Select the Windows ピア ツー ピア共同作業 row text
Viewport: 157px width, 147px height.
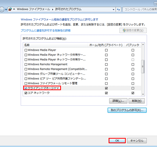[x=57, y=79]
